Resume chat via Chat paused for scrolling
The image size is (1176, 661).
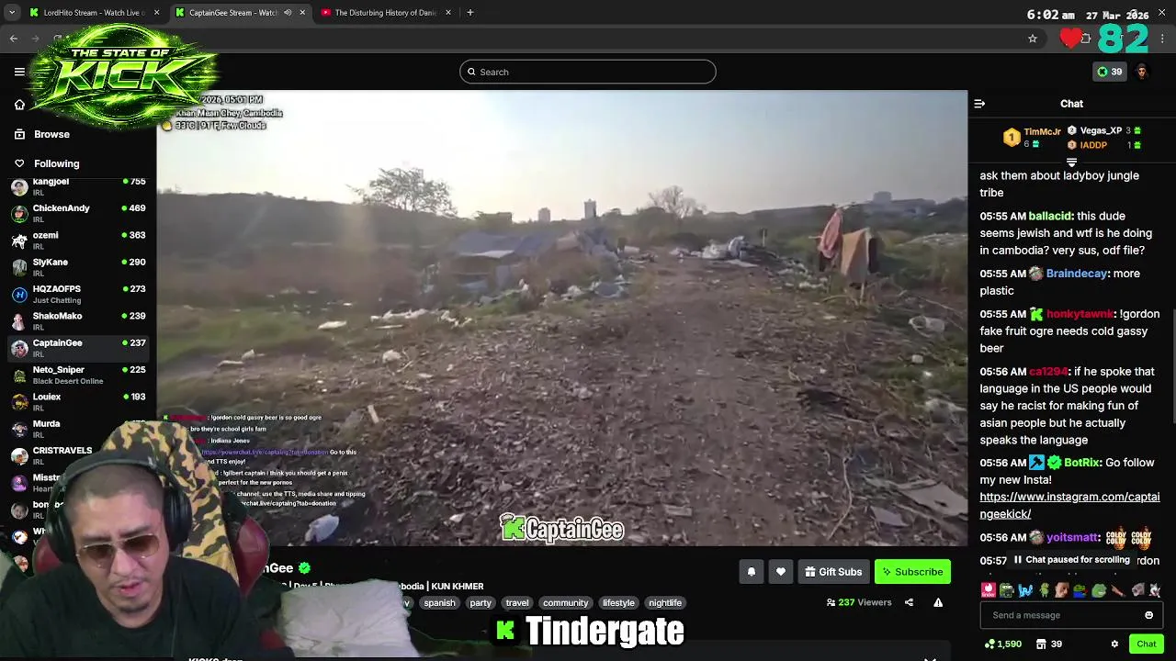[x=1071, y=560]
